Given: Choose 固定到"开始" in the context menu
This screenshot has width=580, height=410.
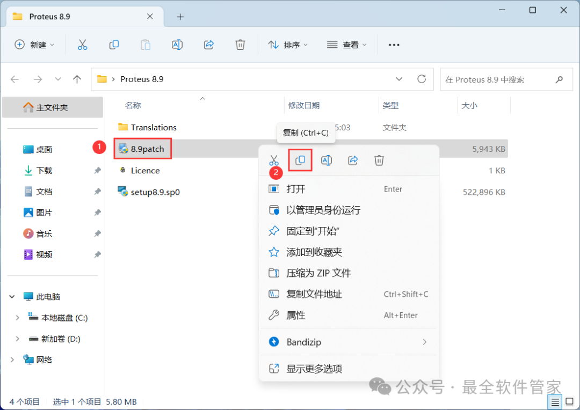Looking at the screenshot, I should point(349,231).
